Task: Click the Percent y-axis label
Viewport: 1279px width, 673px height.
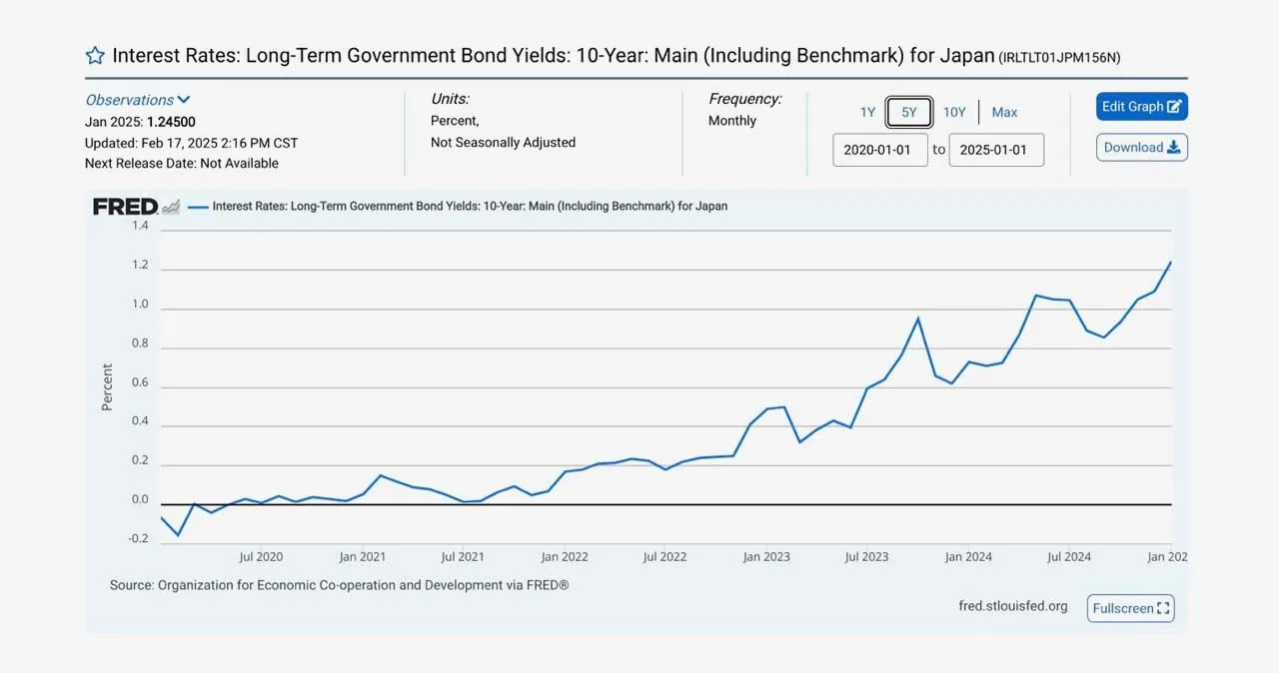Action: (x=107, y=387)
